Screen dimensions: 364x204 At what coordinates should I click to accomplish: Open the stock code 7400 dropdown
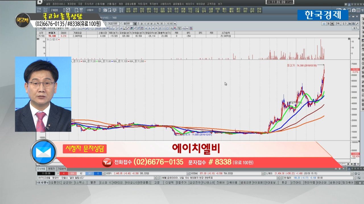[x=64, y=10]
